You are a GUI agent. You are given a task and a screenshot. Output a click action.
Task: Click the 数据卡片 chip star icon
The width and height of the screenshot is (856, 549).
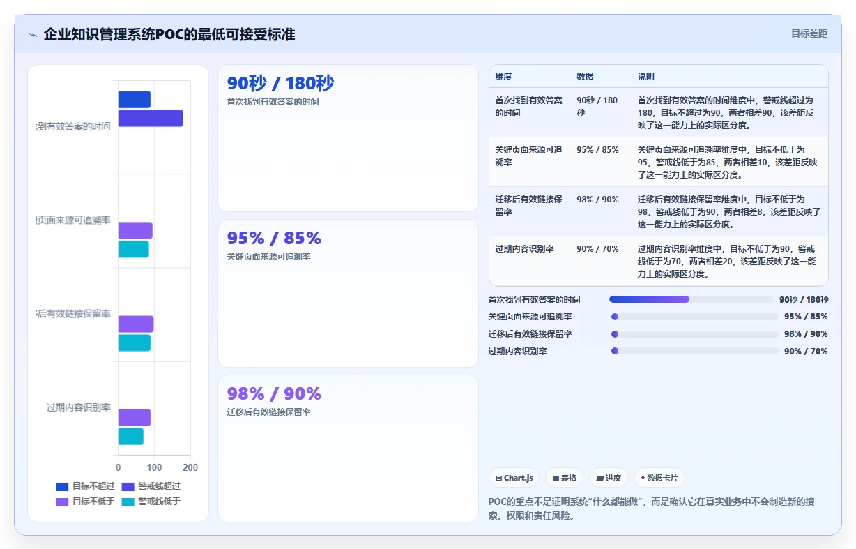643,478
